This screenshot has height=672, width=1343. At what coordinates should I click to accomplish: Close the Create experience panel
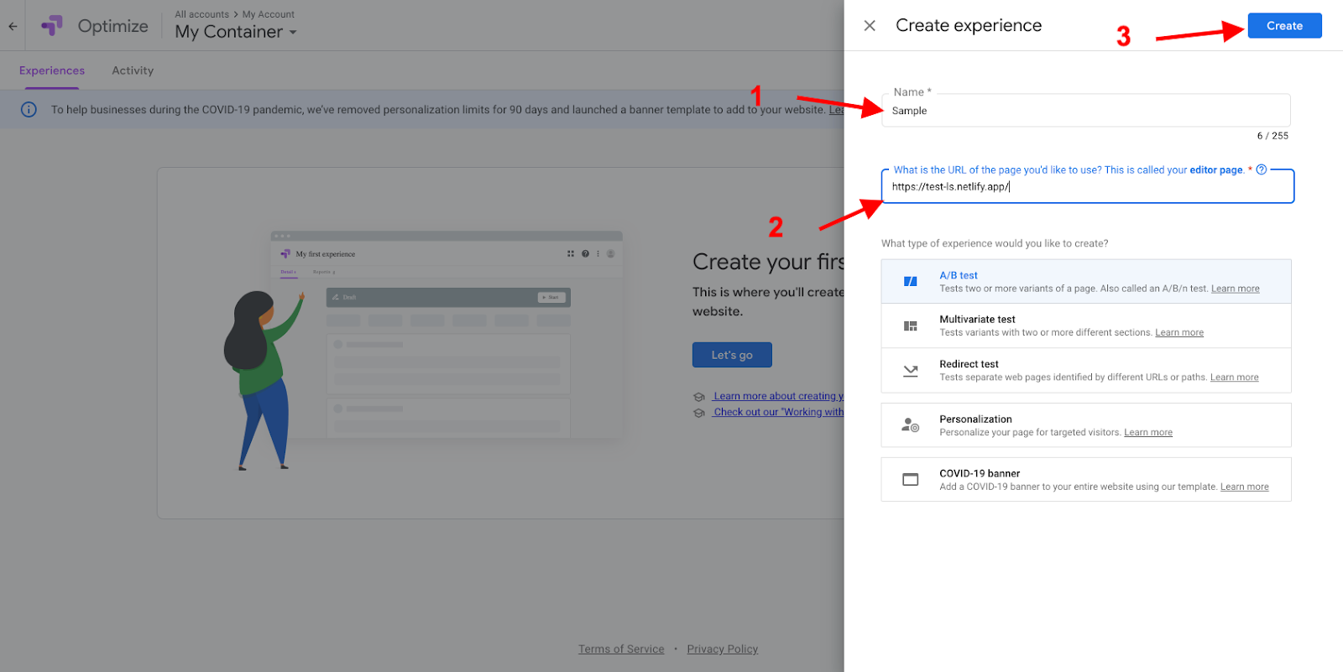click(870, 26)
